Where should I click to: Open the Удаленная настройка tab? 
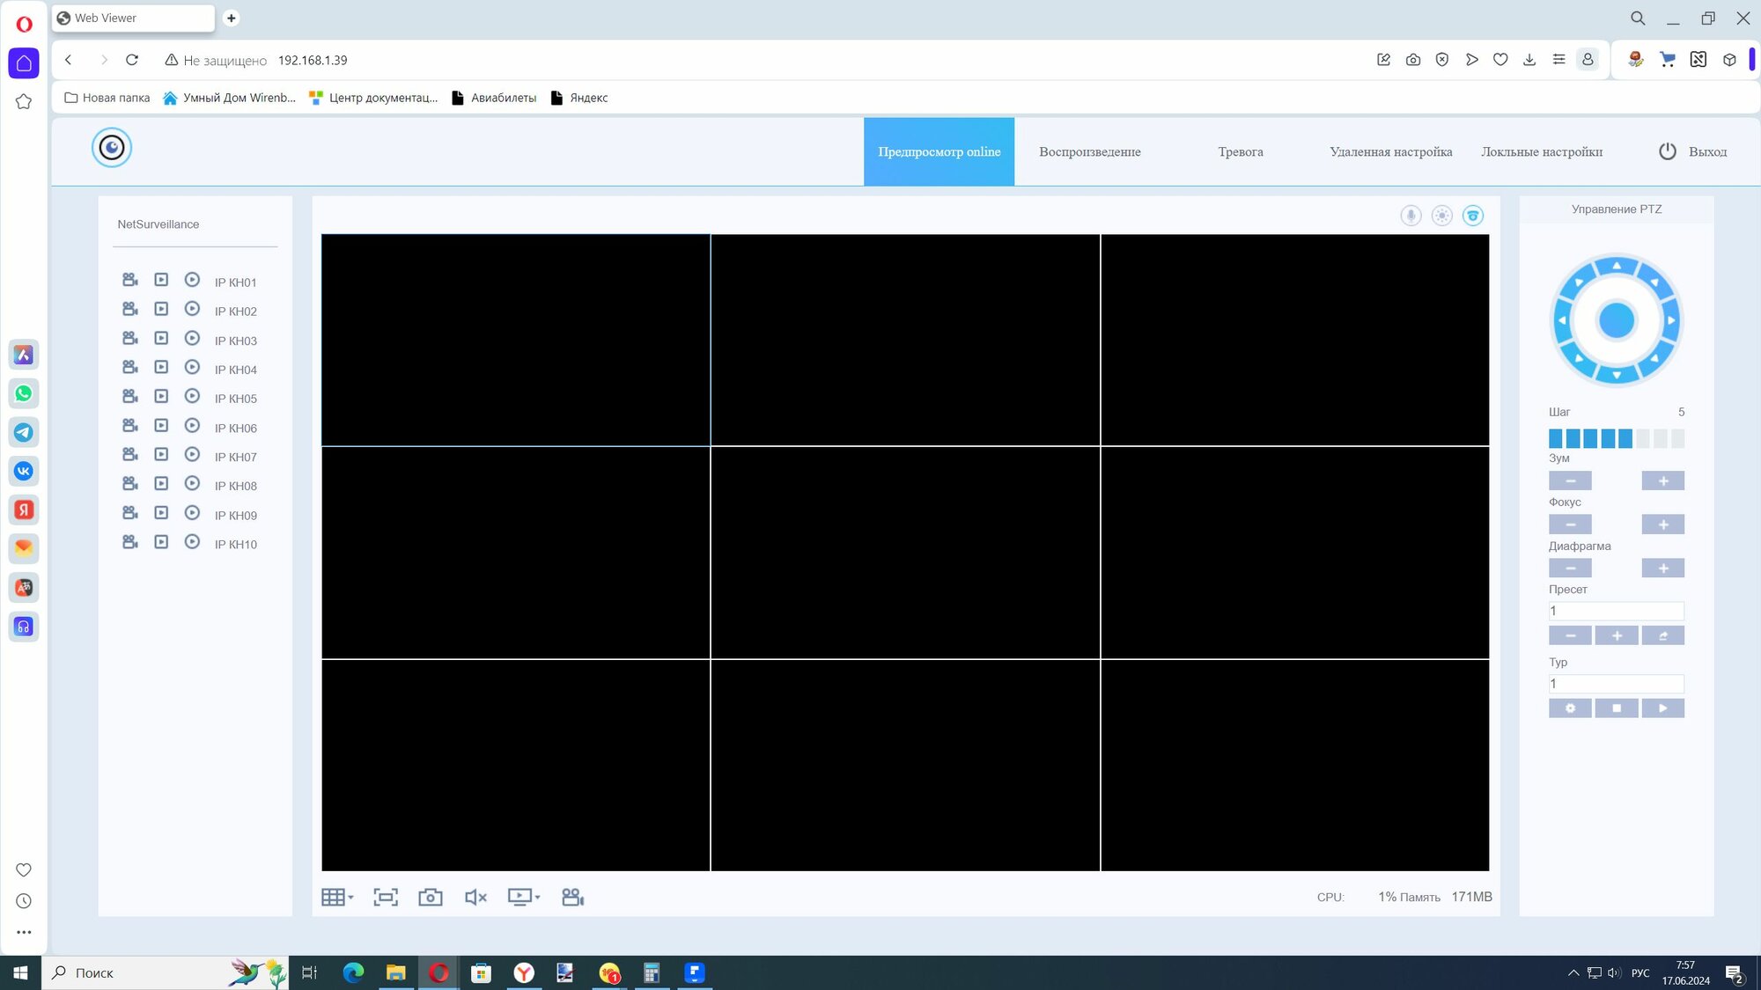pyautogui.click(x=1390, y=151)
